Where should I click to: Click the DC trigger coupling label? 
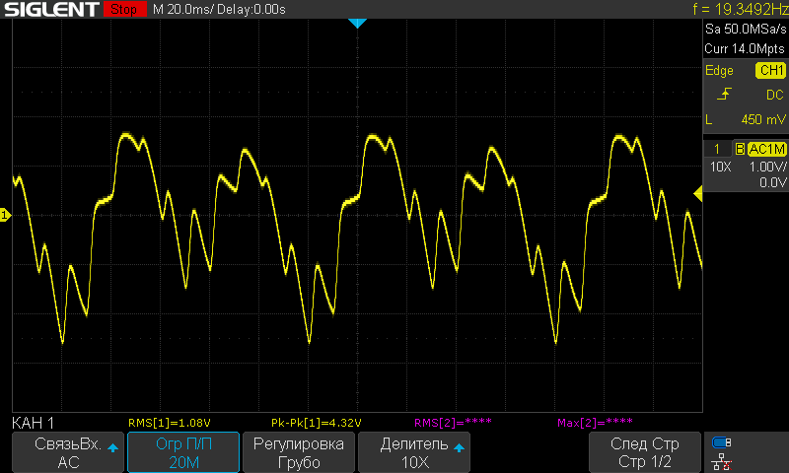pyautogui.click(x=775, y=95)
